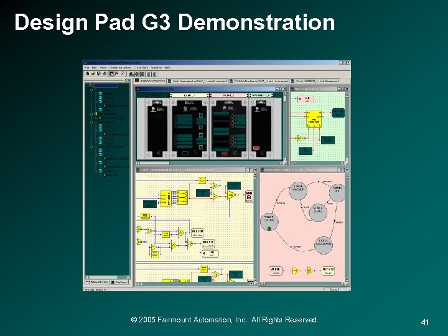Screen dimensions: 448x336
Task: Click the horizontal scrollbar of the rack window
Action: click(210, 163)
